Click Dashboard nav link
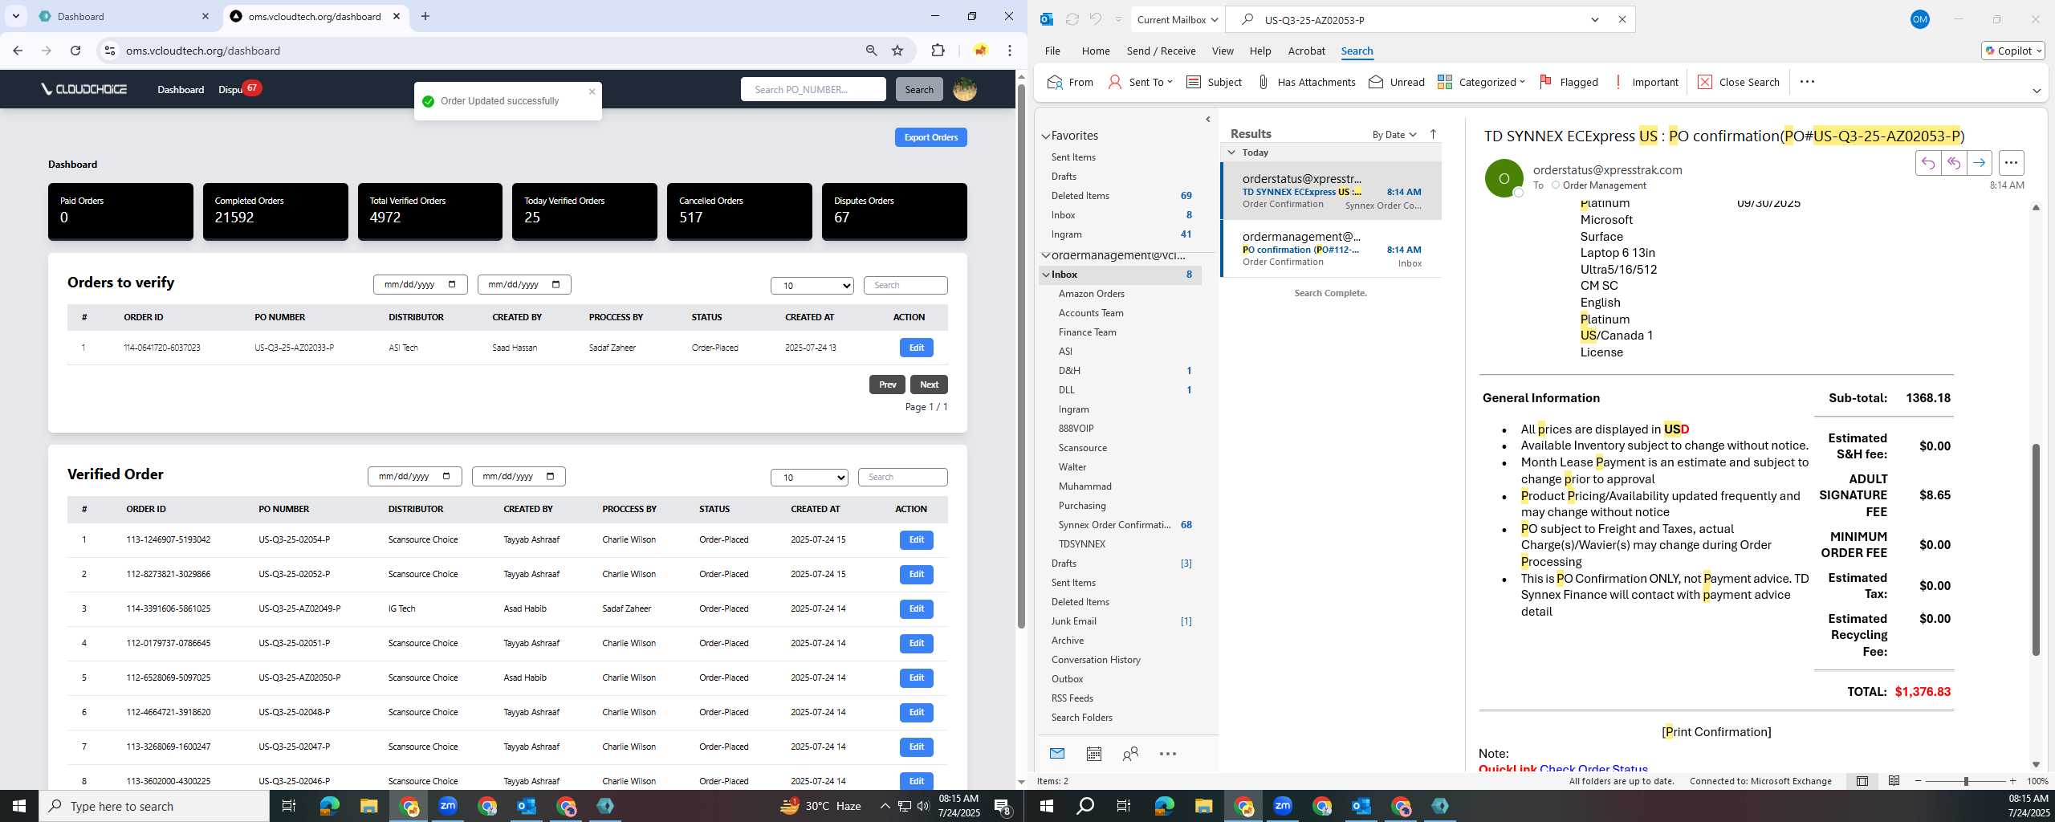This screenshot has height=822, width=2055. (x=181, y=89)
